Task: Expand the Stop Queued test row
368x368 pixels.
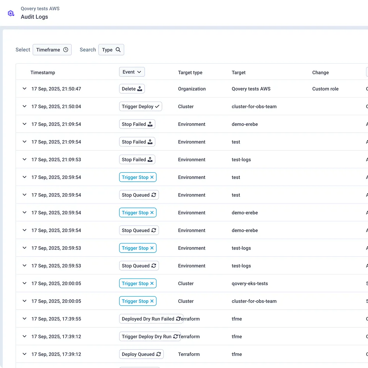Action: 24,195
